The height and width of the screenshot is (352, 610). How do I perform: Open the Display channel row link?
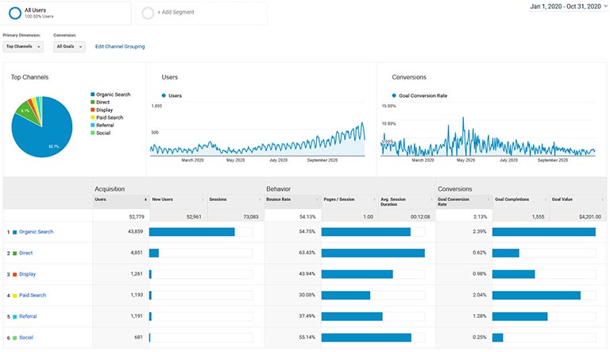[27, 274]
